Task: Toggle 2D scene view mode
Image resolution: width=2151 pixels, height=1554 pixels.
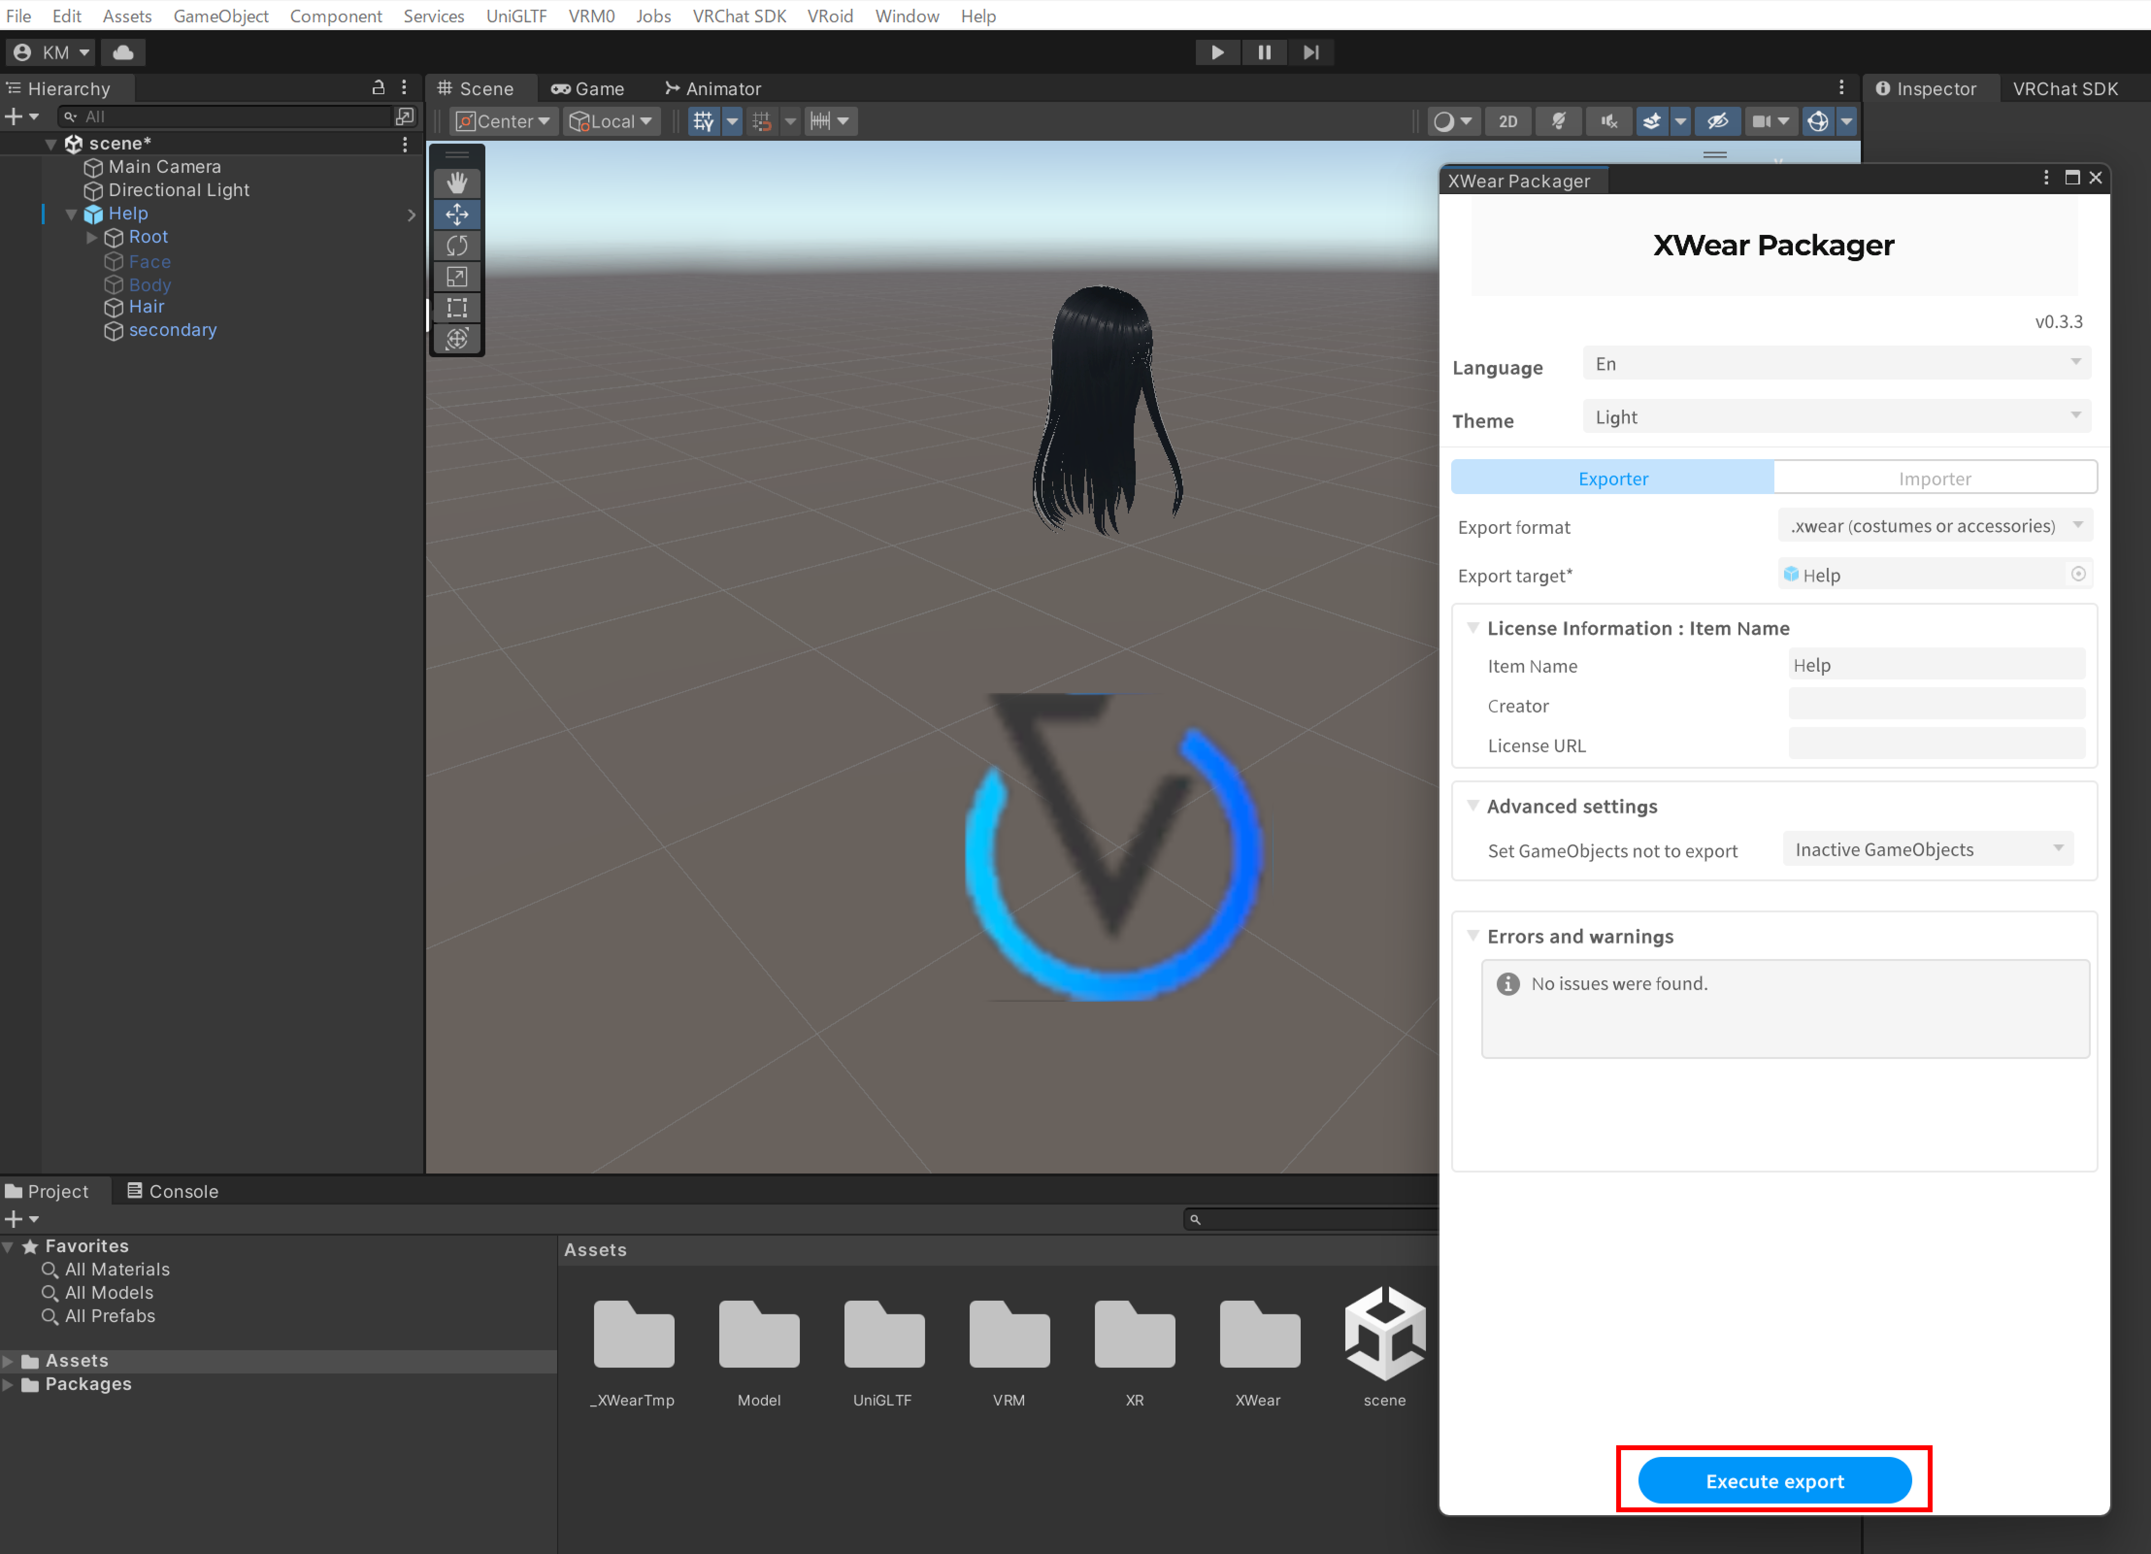Action: [x=1508, y=121]
